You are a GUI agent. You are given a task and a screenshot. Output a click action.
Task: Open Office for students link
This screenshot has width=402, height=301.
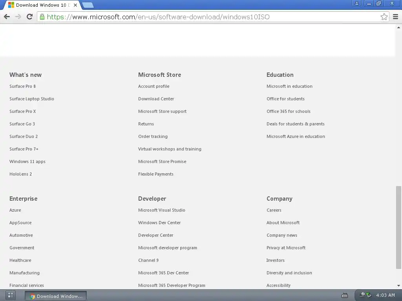point(286,99)
